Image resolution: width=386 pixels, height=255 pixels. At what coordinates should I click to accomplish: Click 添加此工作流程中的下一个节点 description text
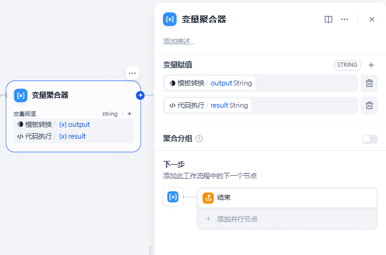210,176
